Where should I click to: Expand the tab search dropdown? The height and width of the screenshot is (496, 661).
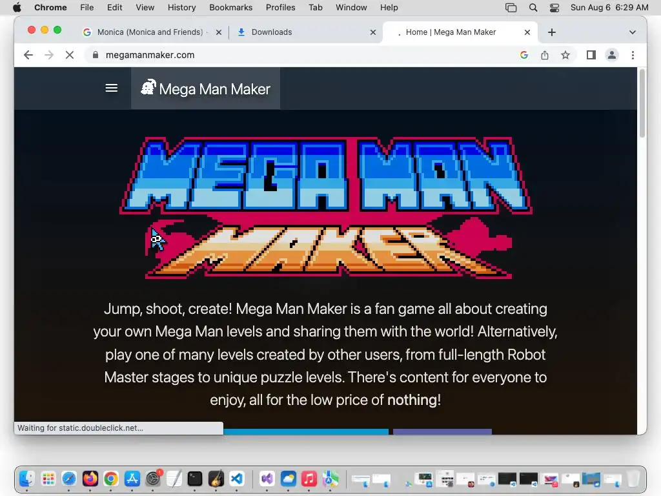(632, 32)
